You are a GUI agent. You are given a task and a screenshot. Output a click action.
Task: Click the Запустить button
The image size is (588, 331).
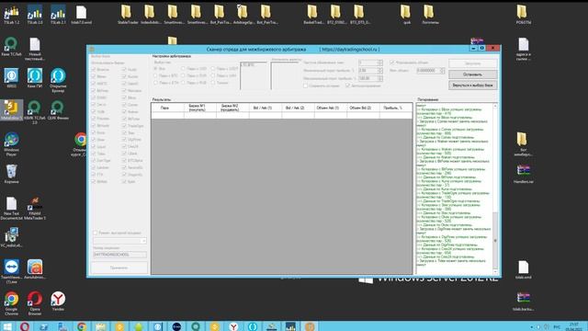click(473, 63)
